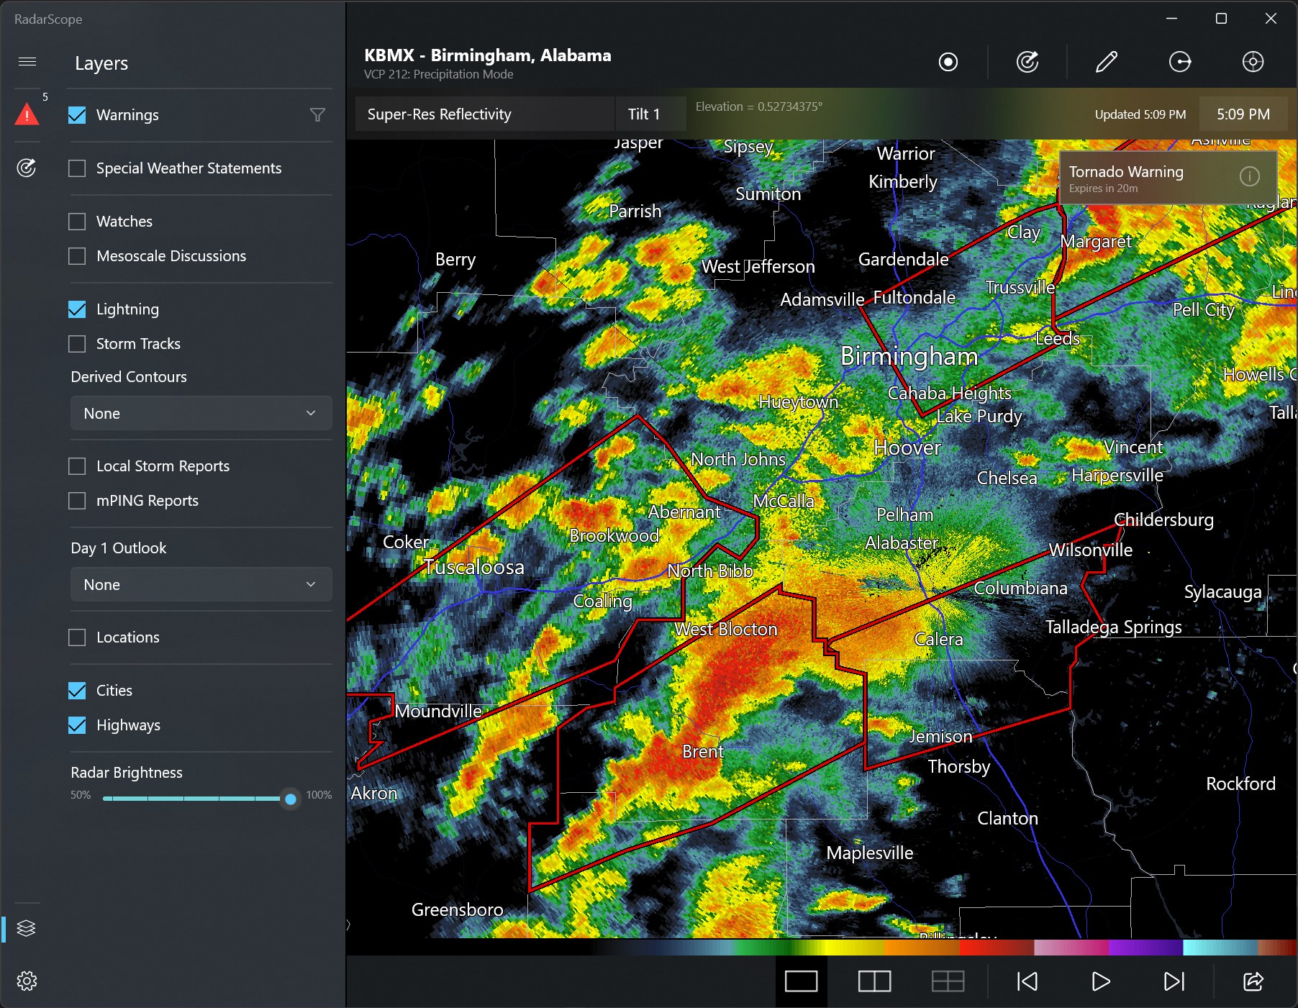Switch to dual pane radar view

click(875, 981)
